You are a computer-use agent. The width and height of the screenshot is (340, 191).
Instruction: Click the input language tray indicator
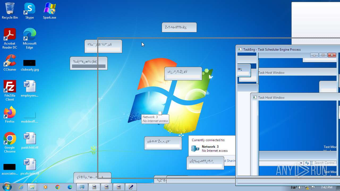(x=293, y=187)
